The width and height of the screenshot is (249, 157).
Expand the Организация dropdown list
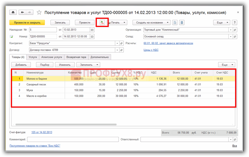(231, 30)
